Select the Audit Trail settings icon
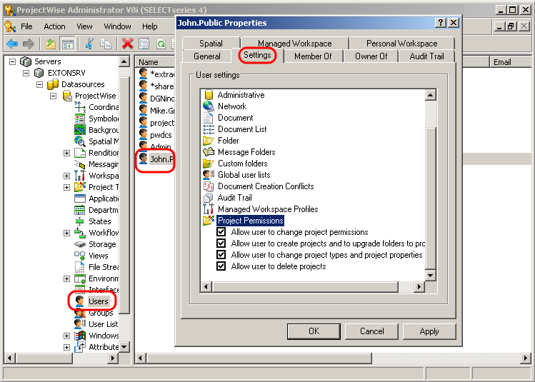535x382 pixels. 208,198
